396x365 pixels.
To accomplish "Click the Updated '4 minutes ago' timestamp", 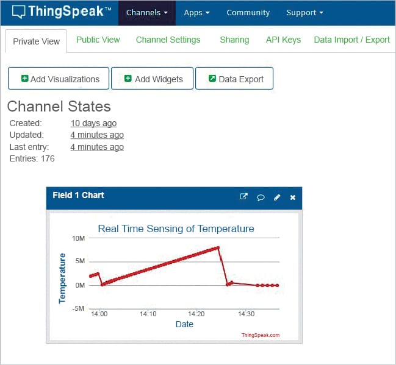I will [x=97, y=135].
